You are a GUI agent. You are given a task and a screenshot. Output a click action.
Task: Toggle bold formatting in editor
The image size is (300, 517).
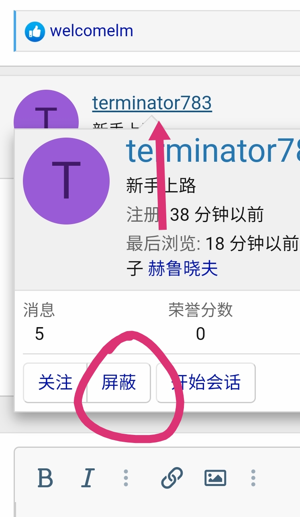pos(45,478)
